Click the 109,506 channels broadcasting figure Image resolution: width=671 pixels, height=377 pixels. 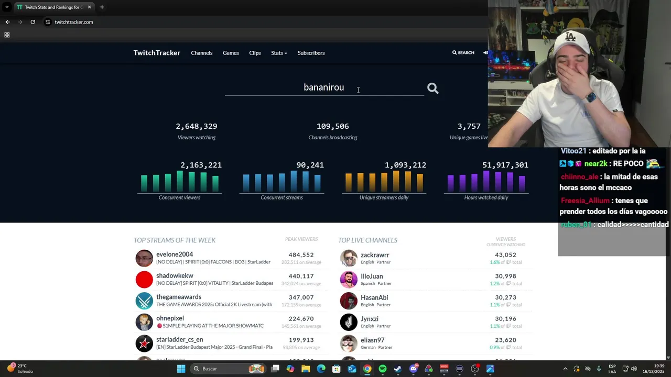[x=333, y=126]
